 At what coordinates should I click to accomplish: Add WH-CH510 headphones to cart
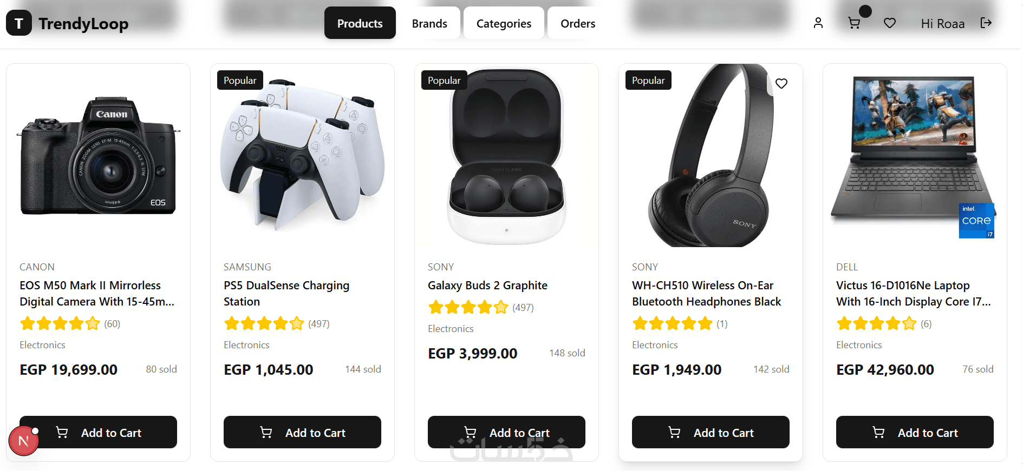711,432
